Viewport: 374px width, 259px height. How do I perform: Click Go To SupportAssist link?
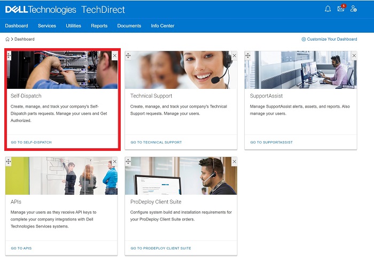271,142
